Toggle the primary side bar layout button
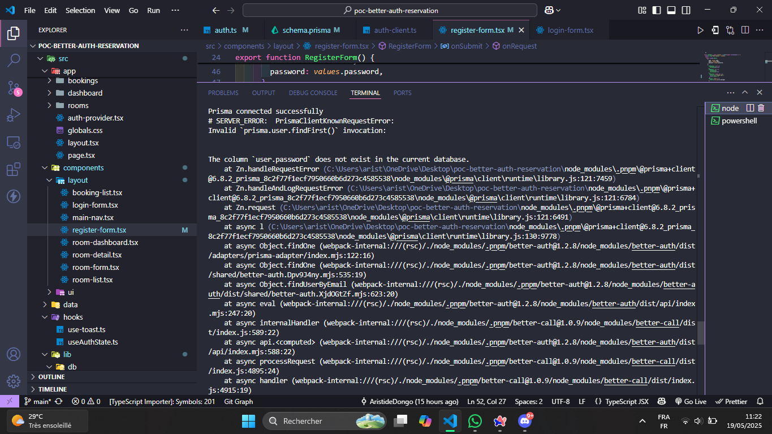This screenshot has height=434, width=772. point(657,10)
